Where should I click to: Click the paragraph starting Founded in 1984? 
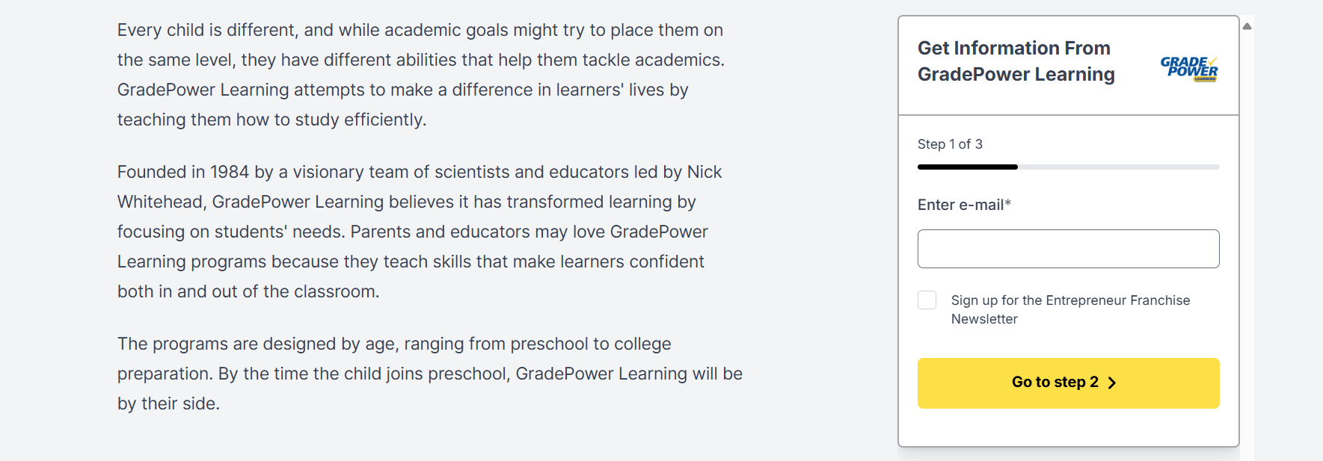[419, 232]
